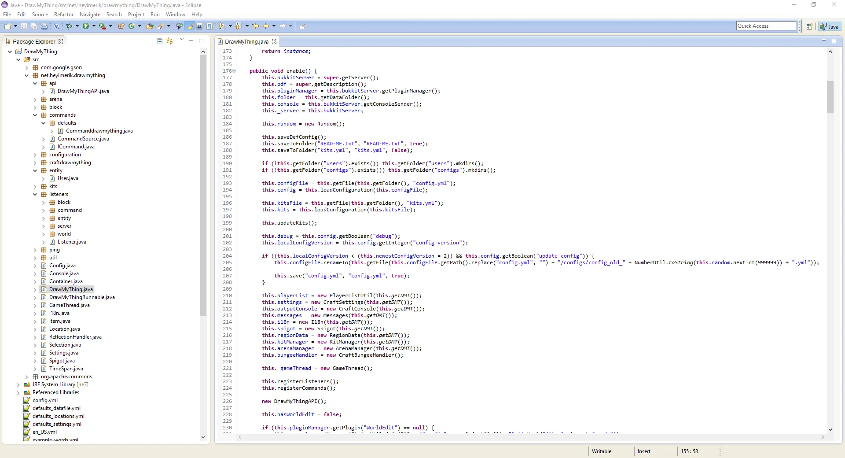This screenshot has width=845, height=458.
Task: Maximize the Package Explorer panel
Action: (201, 41)
